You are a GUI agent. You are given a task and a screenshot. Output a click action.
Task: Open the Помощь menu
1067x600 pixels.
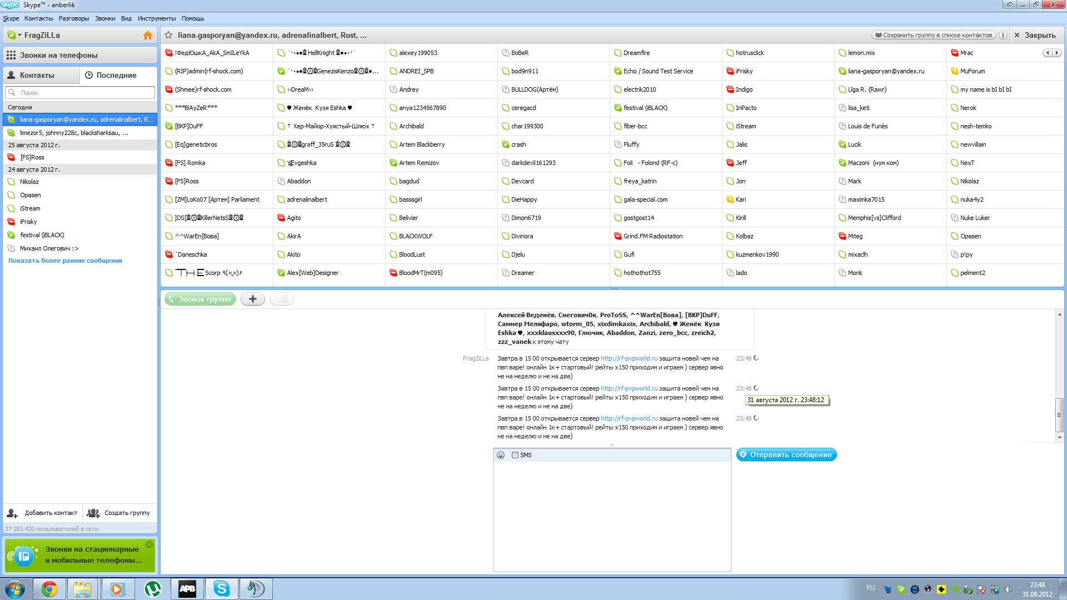pyautogui.click(x=193, y=18)
